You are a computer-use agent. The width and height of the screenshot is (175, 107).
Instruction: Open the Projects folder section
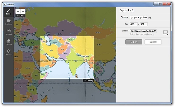coord(8,22)
